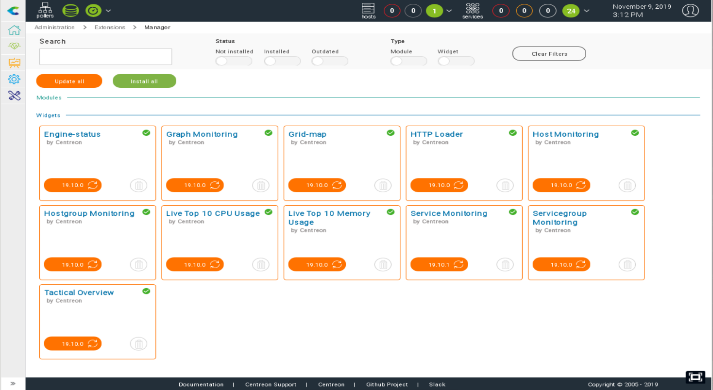Open the Administration tools sidebar icon
The image size is (713, 390).
[x=14, y=96]
